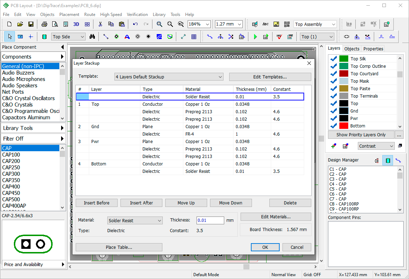Screen dimensions: 409x279
Task: Click the Print icon
Action: pyautogui.click(x=44, y=24)
